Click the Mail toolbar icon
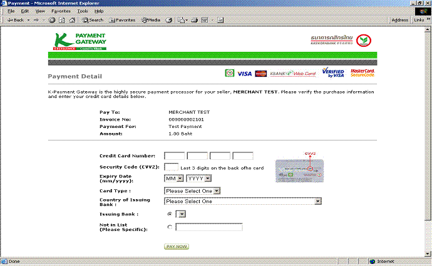Screen dimensions: 432x266 coord(181,20)
